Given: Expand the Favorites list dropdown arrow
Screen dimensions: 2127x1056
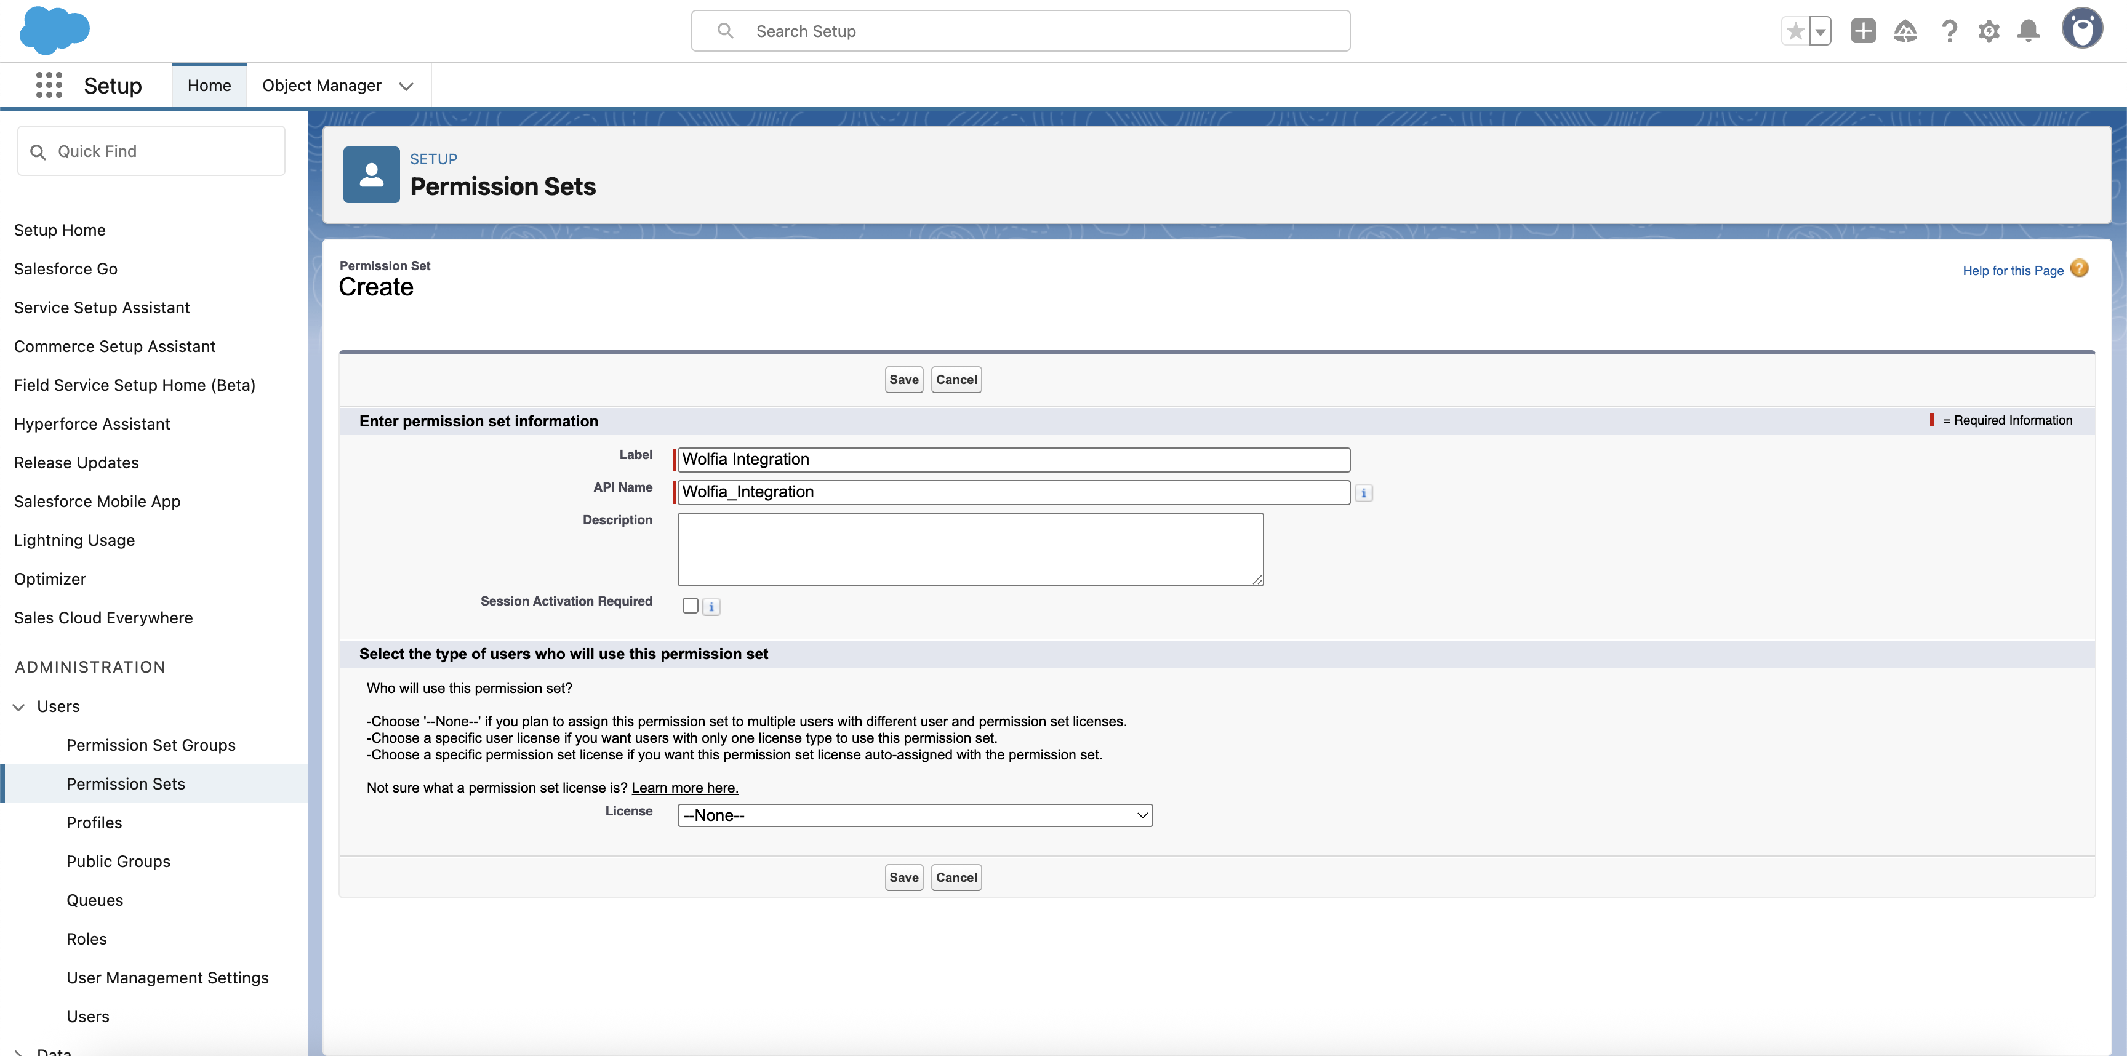Looking at the screenshot, I should 1820,32.
